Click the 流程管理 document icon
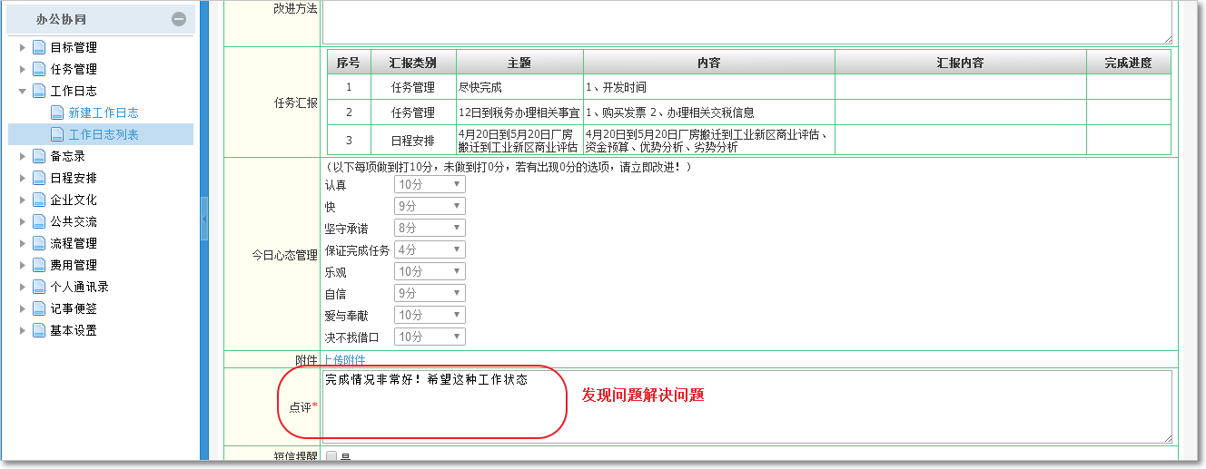Image resolution: width=1206 pixels, height=469 pixels. tap(39, 243)
